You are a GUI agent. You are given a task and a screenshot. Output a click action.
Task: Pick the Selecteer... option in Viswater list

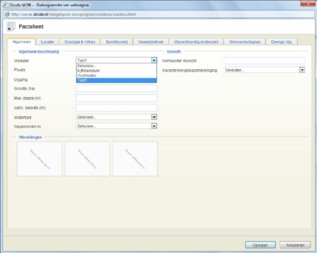[116, 66]
